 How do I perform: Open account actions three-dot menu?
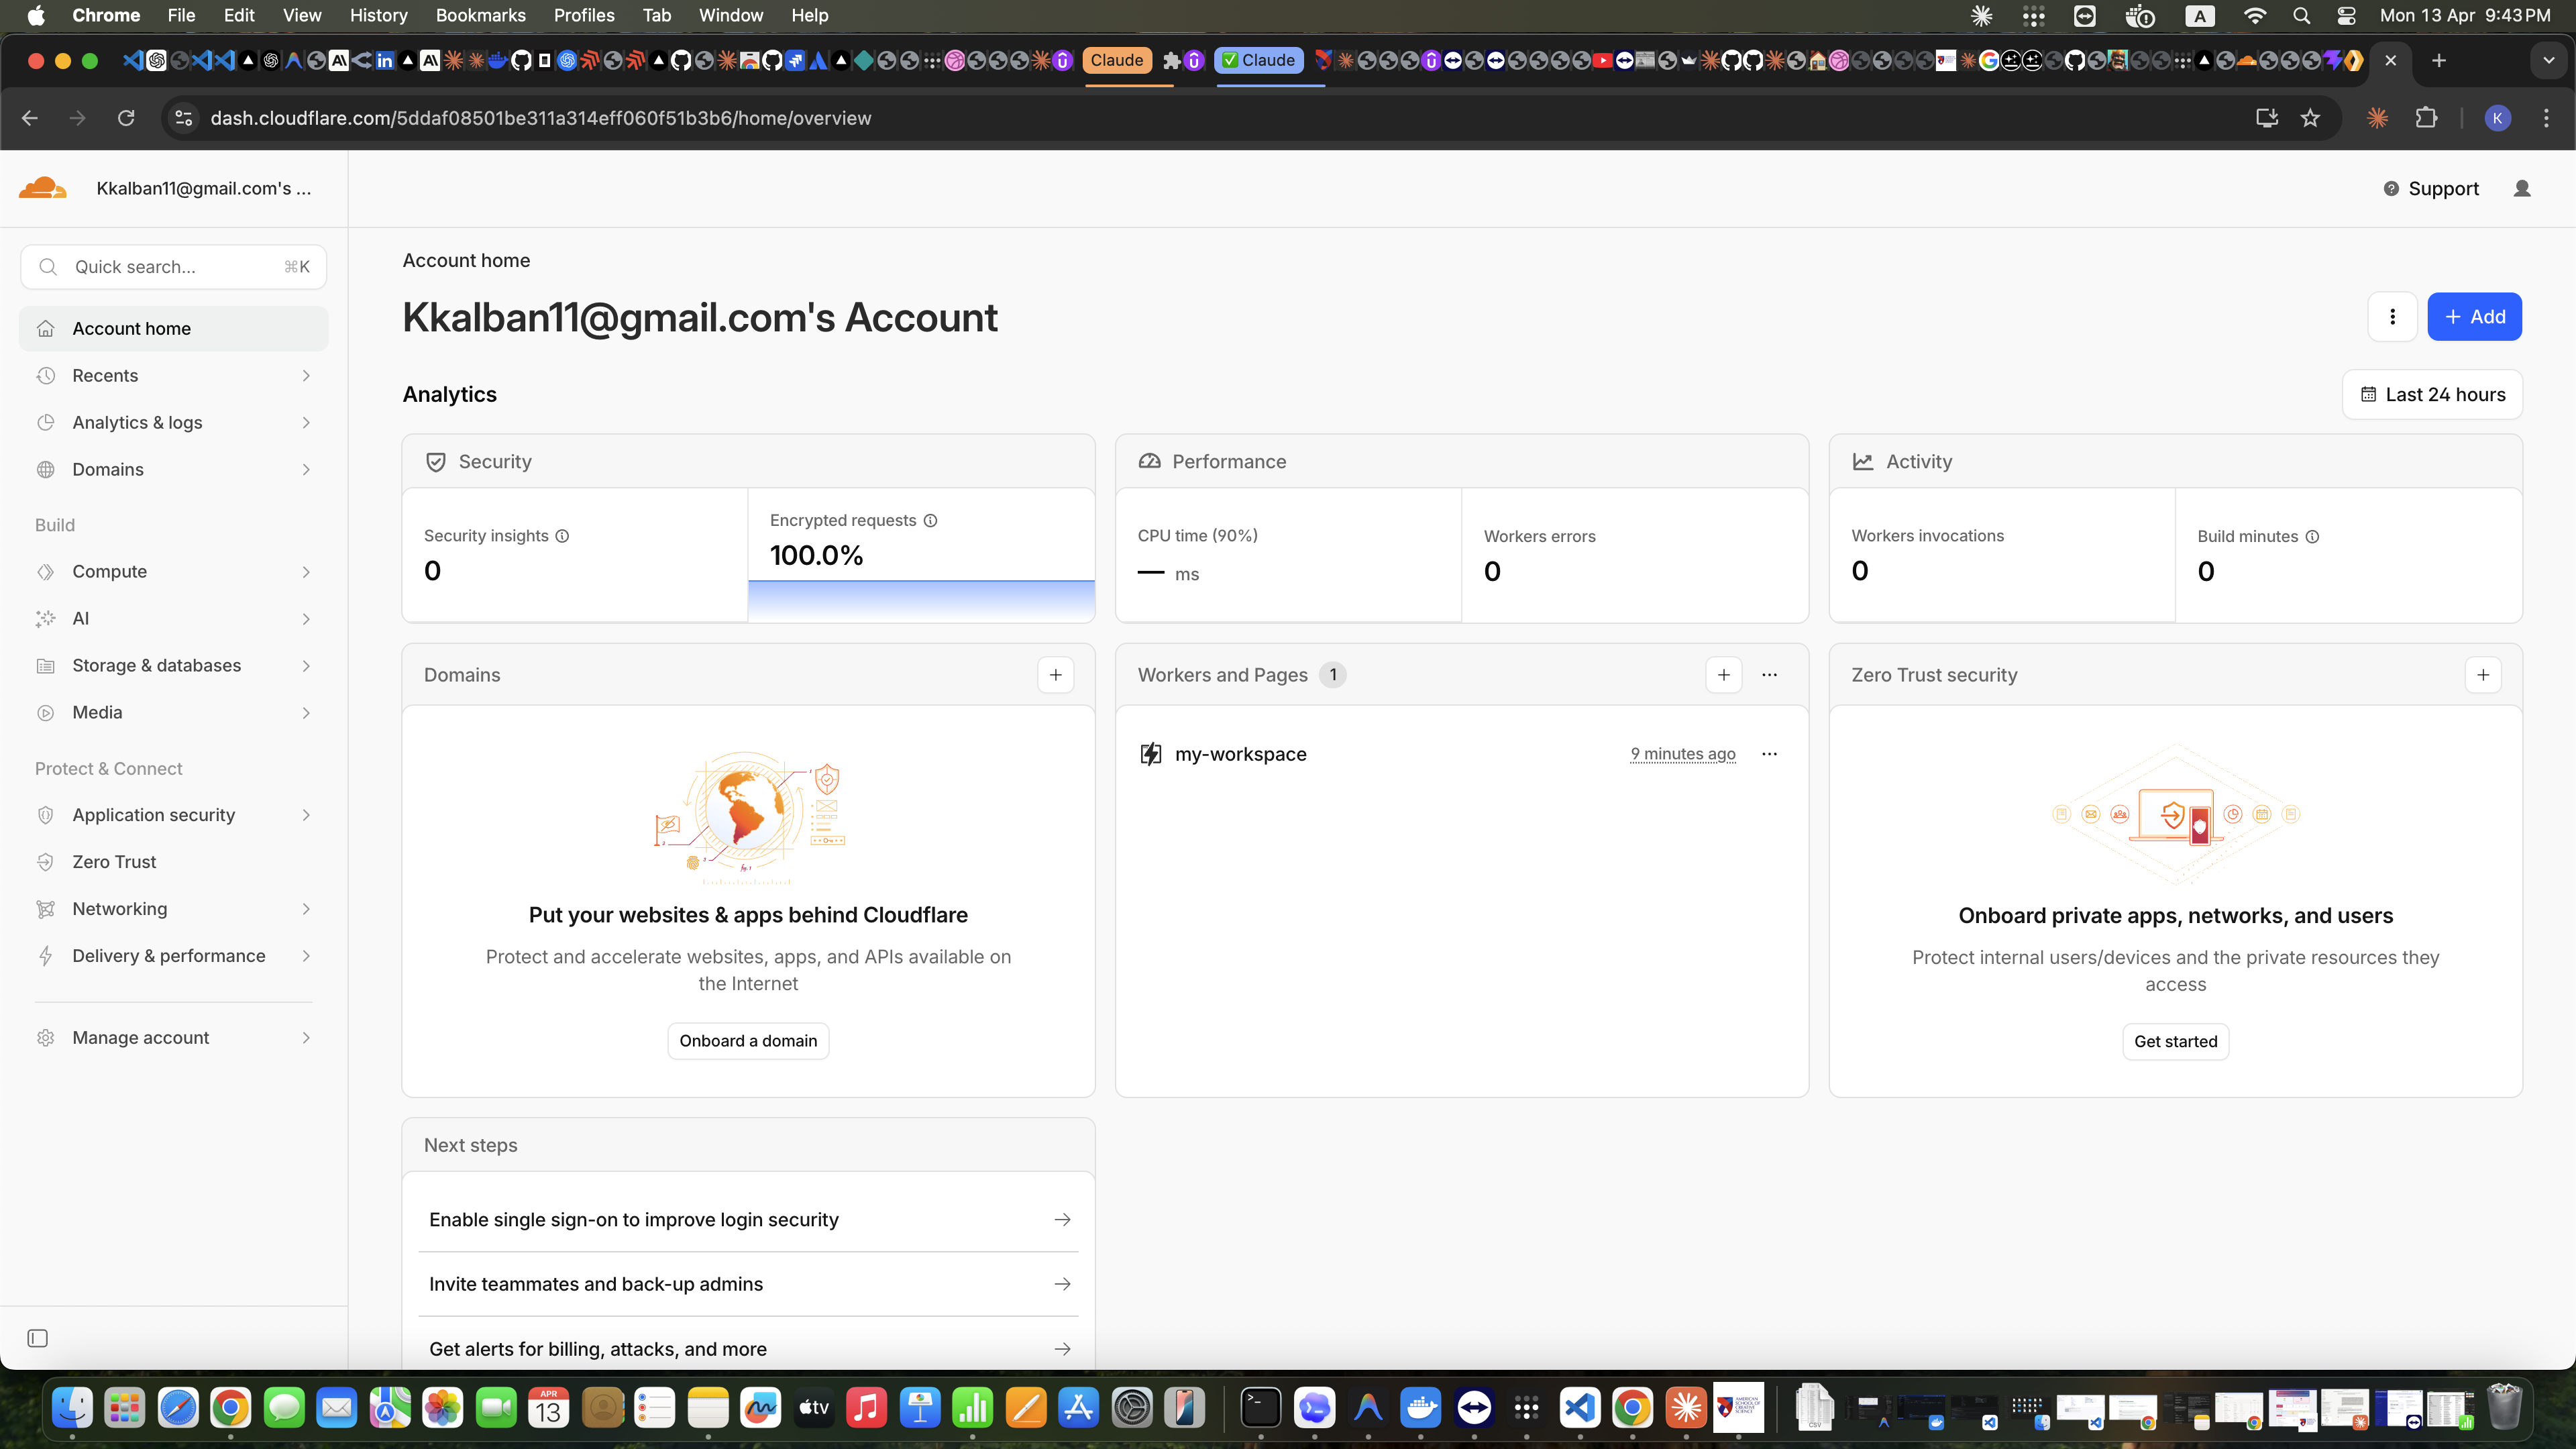2392,317
